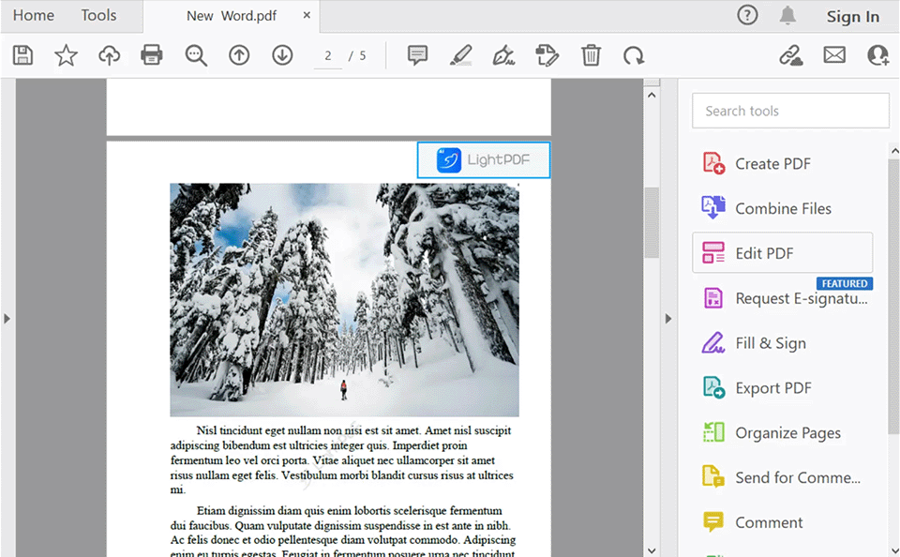Collapse the right tools pane arrow
This screenshot has width=900, height=557.
pos(668,319)
